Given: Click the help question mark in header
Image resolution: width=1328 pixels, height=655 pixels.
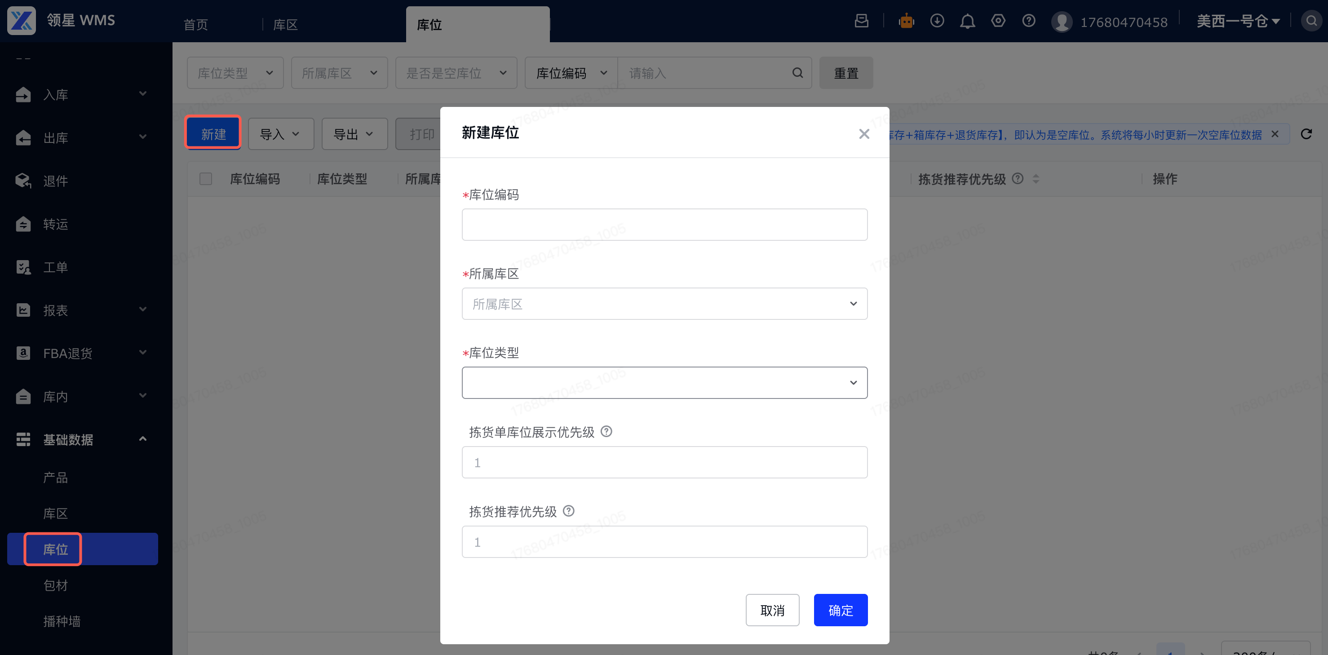Looking at the screenshot, I should (1028, 21).
